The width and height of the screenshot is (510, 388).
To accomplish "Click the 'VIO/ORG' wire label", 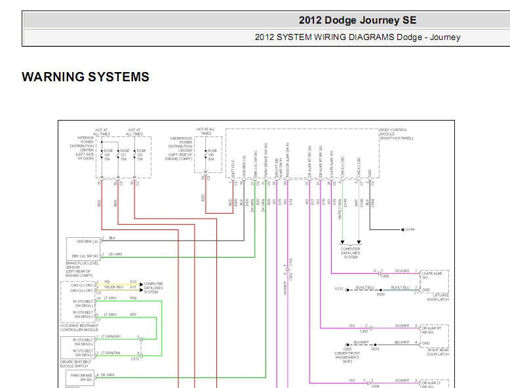I will 402,271.
